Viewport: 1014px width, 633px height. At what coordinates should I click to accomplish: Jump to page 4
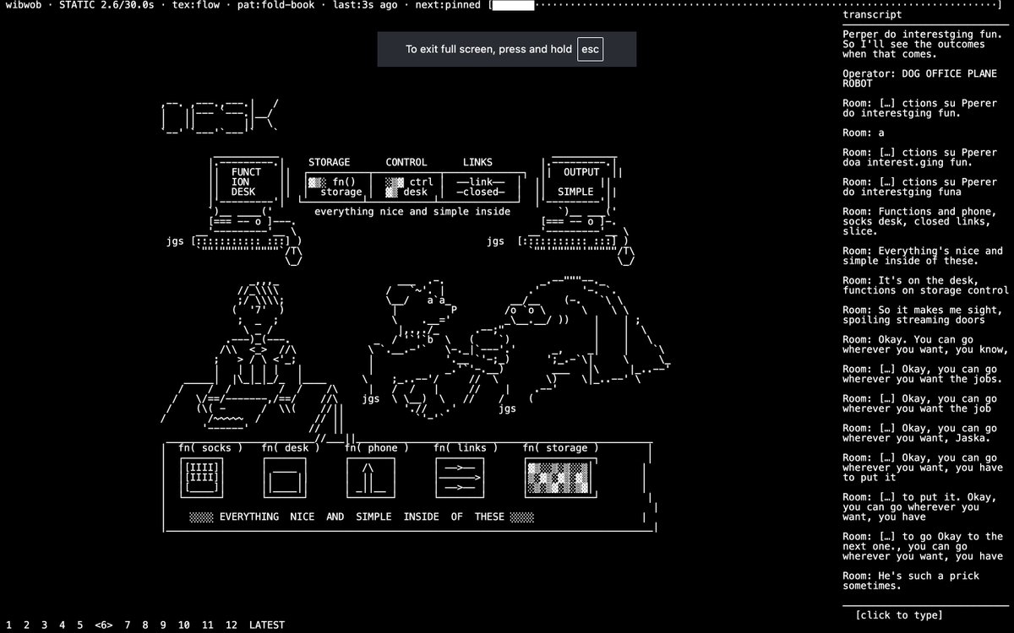click(62, 625)
